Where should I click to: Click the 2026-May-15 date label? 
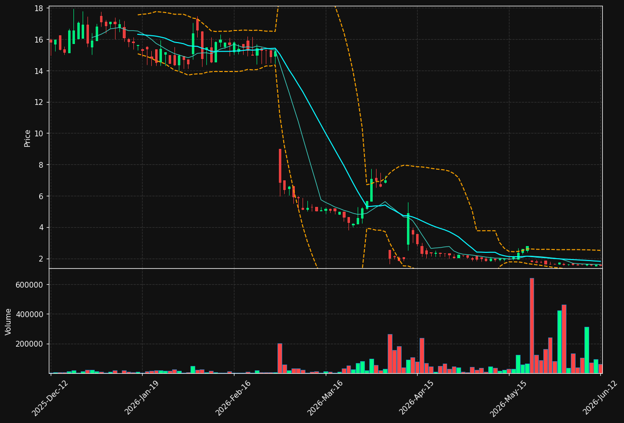pyautogui.click(x=508, y=398)
